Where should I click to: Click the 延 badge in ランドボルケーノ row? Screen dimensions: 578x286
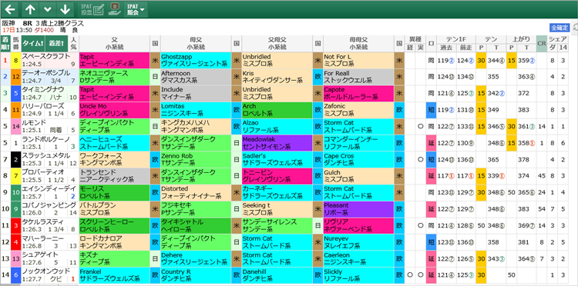tap(432, 143)
